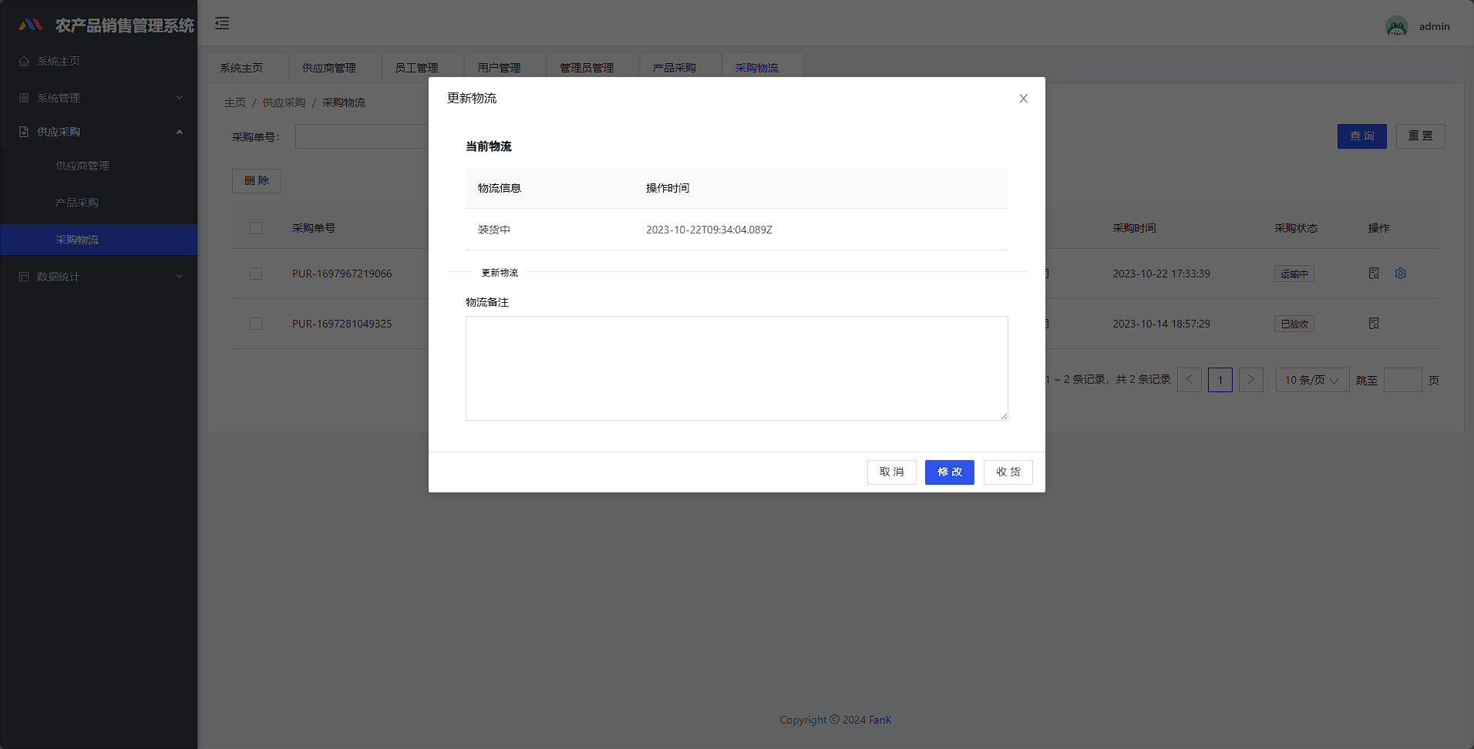Click the 删除 delete button

257,181
